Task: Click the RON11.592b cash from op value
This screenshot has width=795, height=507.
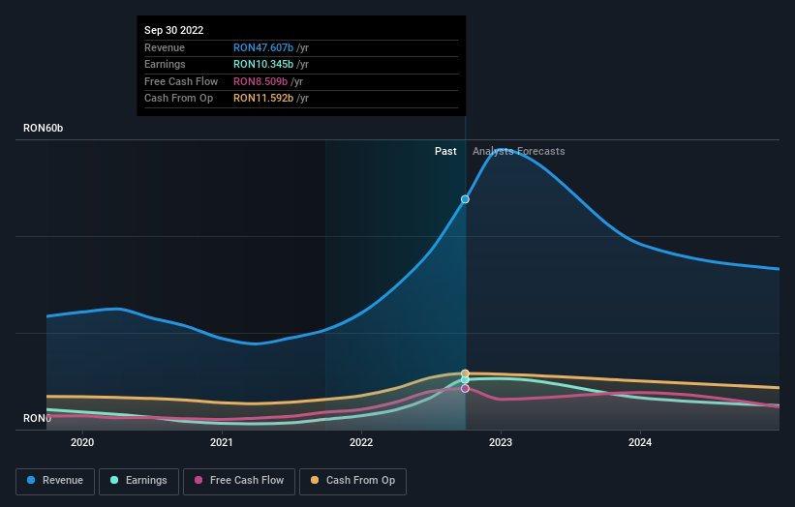Action: tap(263, 99)
